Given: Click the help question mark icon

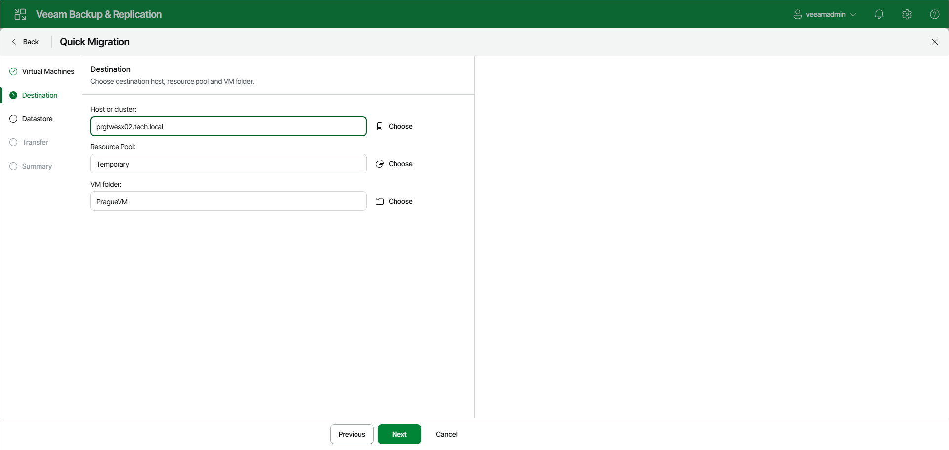Looking at the screenshot, I should coord(935,14).
